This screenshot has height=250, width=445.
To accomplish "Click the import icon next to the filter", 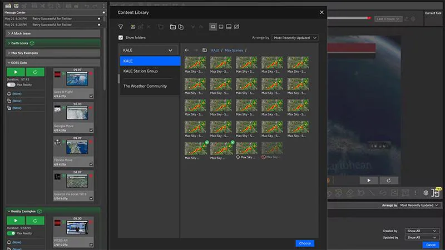I will coord(133,27).
